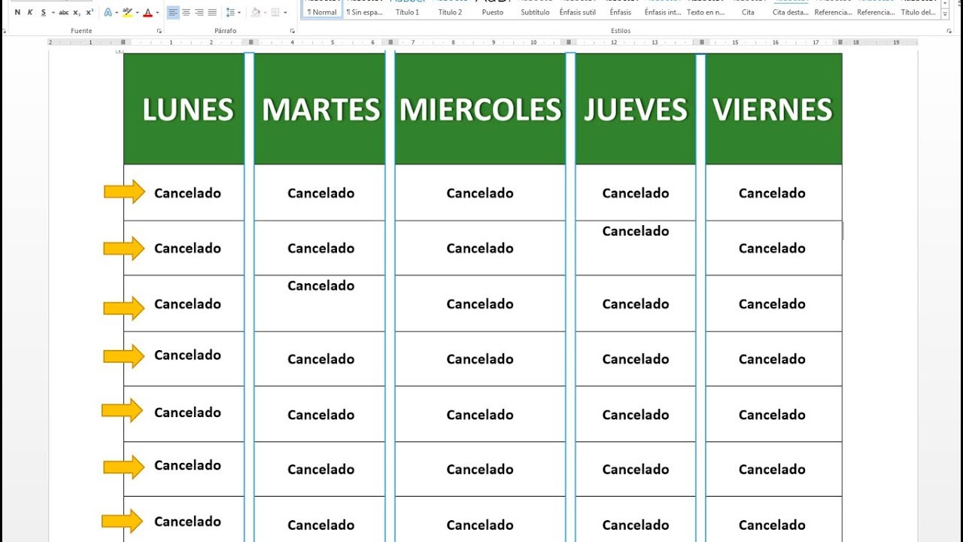The image size is (963, 542).
Task: Toggle bold (N) formatting
Action: 17,13
